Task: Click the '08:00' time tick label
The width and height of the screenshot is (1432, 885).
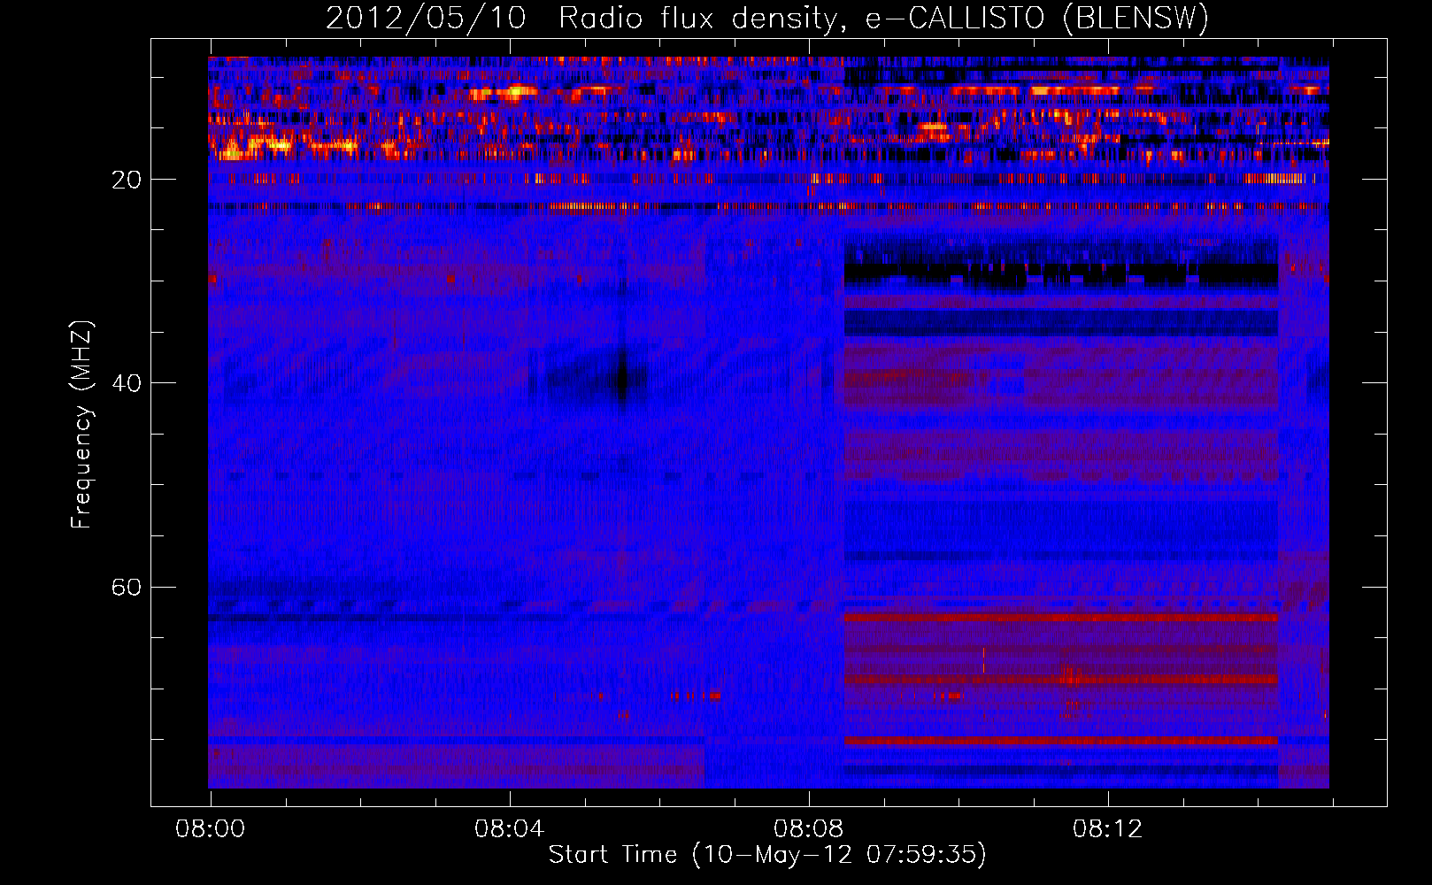Action: coord(210,829)
